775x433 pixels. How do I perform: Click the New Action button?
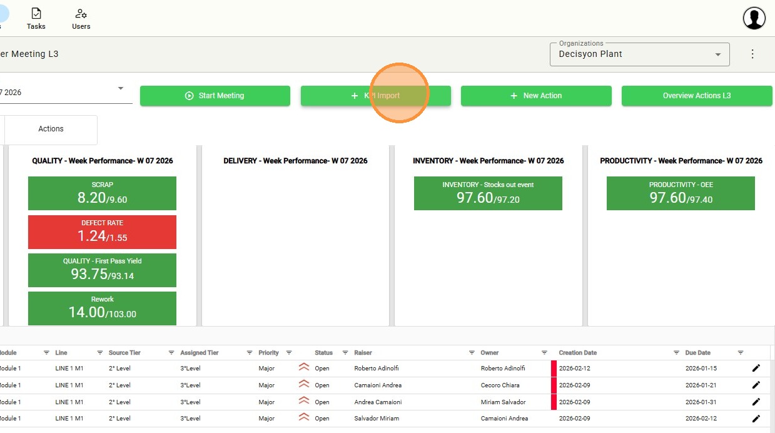tap(536, 96)
